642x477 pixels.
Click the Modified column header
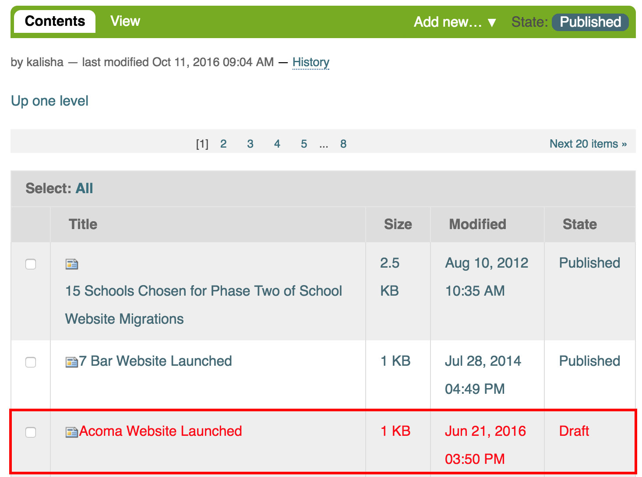click(x=477, y=224)
